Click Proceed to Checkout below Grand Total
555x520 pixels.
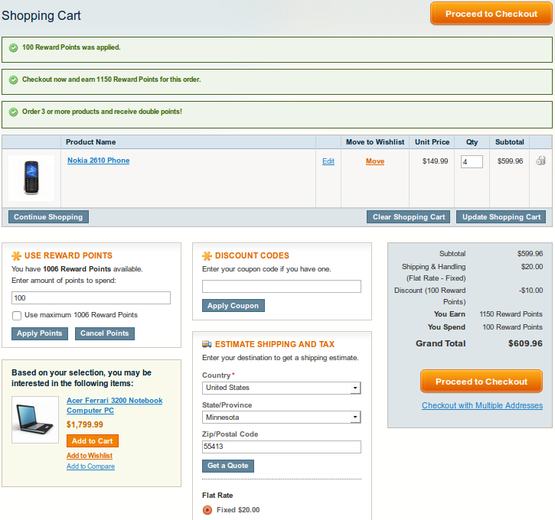point(482,382)
